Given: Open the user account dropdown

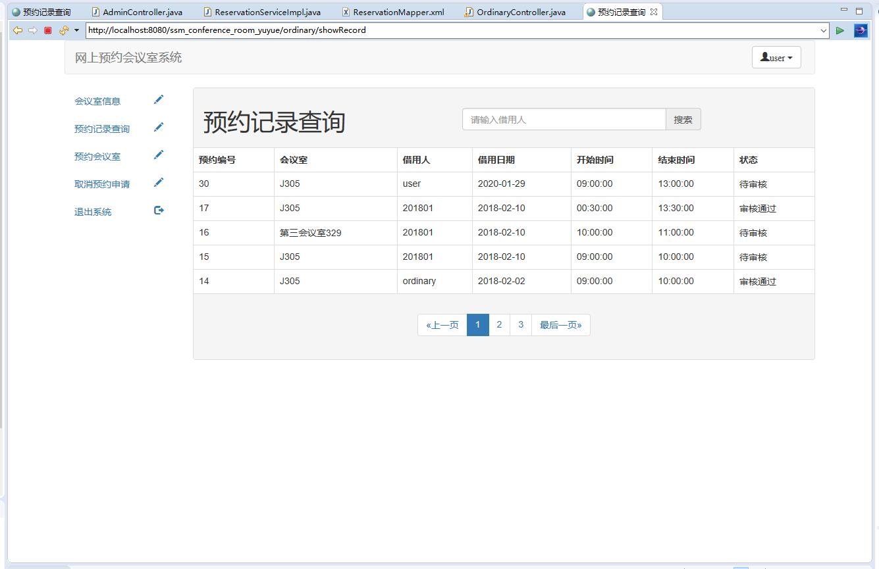Looking at the screenshot, I should pos(776,57).
